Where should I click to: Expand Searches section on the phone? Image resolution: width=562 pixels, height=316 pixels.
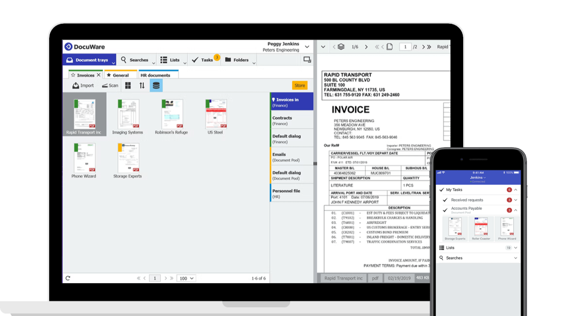pyautogui.click(x=515, y=258)
